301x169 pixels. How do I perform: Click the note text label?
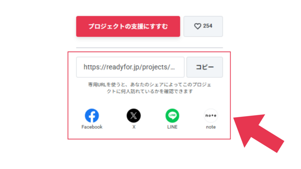point(211,127)
